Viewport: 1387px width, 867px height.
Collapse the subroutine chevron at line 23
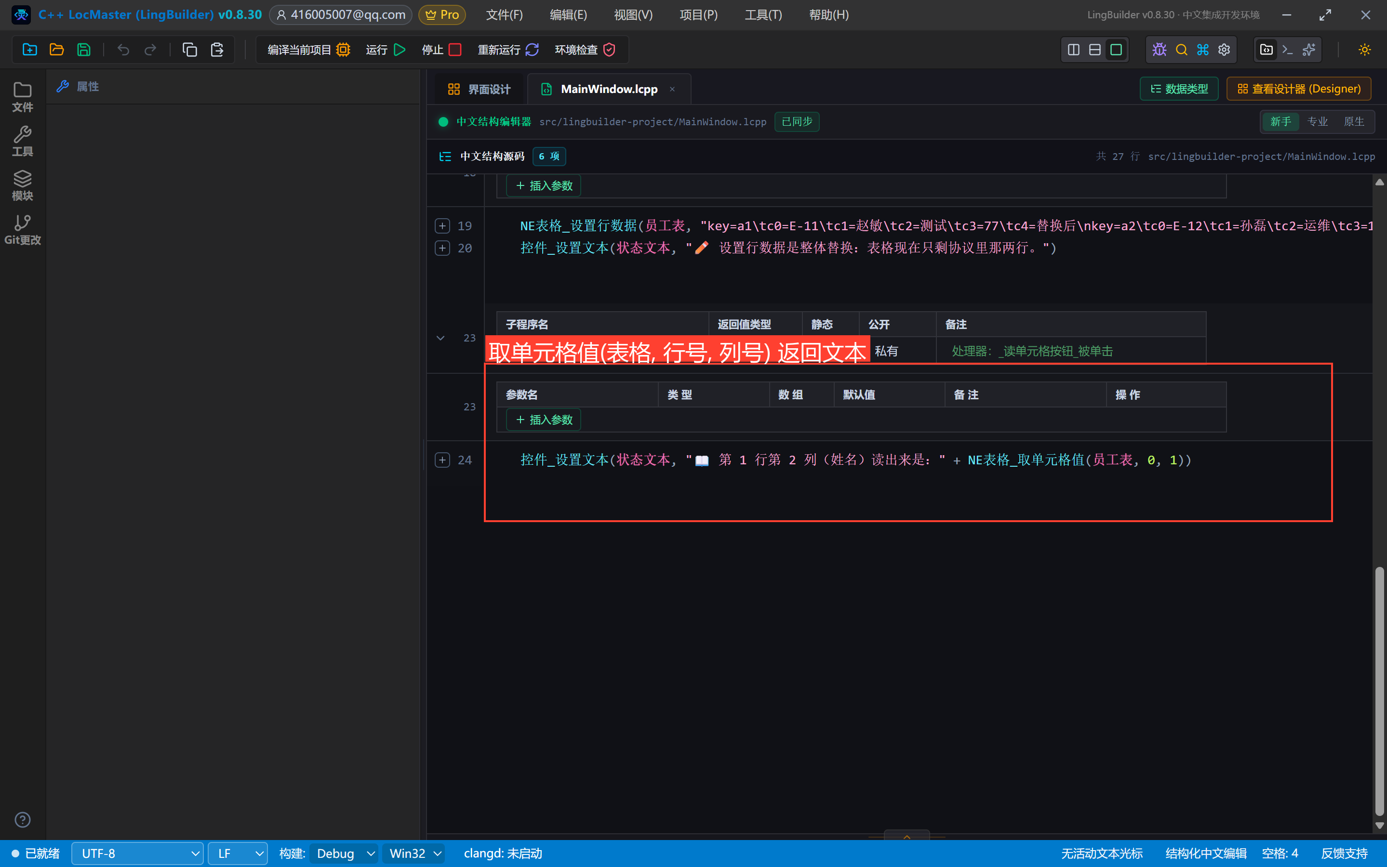pyautogui.click(x=440, y=338)
